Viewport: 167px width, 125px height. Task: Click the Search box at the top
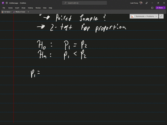click(x=85, y=3)
